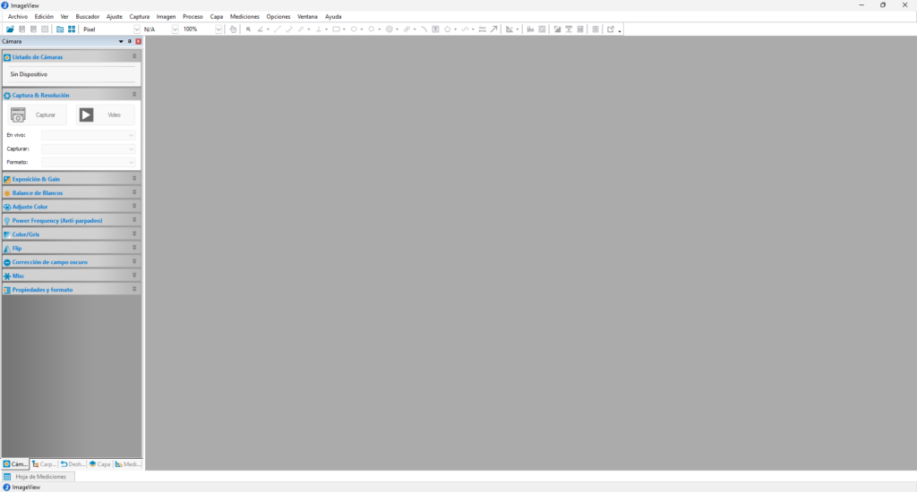Select the circle measurement tool
917x492 pixels.
coord(372,30)
